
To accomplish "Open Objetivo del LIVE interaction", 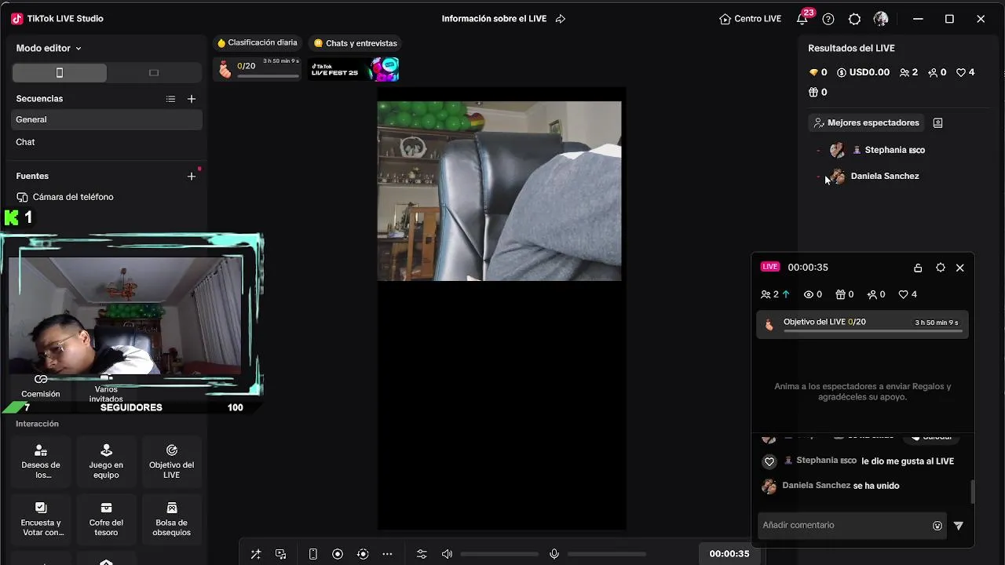I will click(171, 461).
